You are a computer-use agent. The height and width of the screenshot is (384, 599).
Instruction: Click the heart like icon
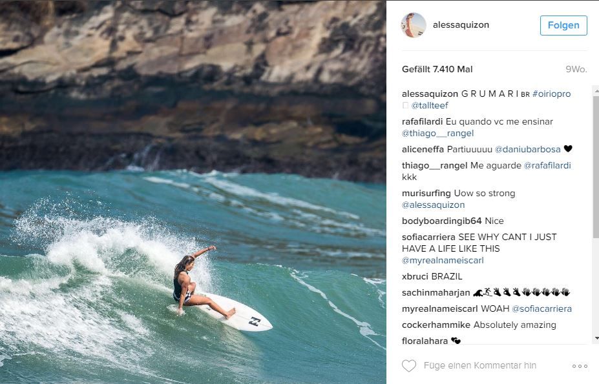tap(409, 366)
